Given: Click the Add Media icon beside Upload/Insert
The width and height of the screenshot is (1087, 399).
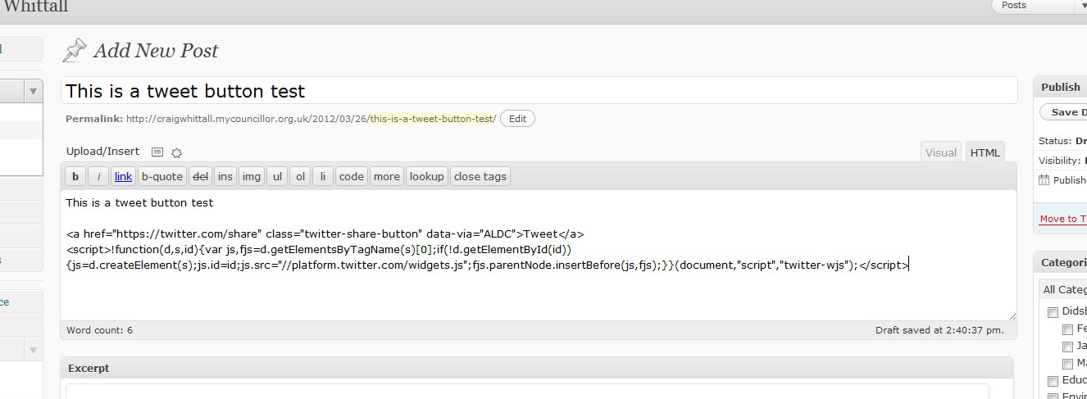Looking at the screenshot, I should [x=158, y=152].
